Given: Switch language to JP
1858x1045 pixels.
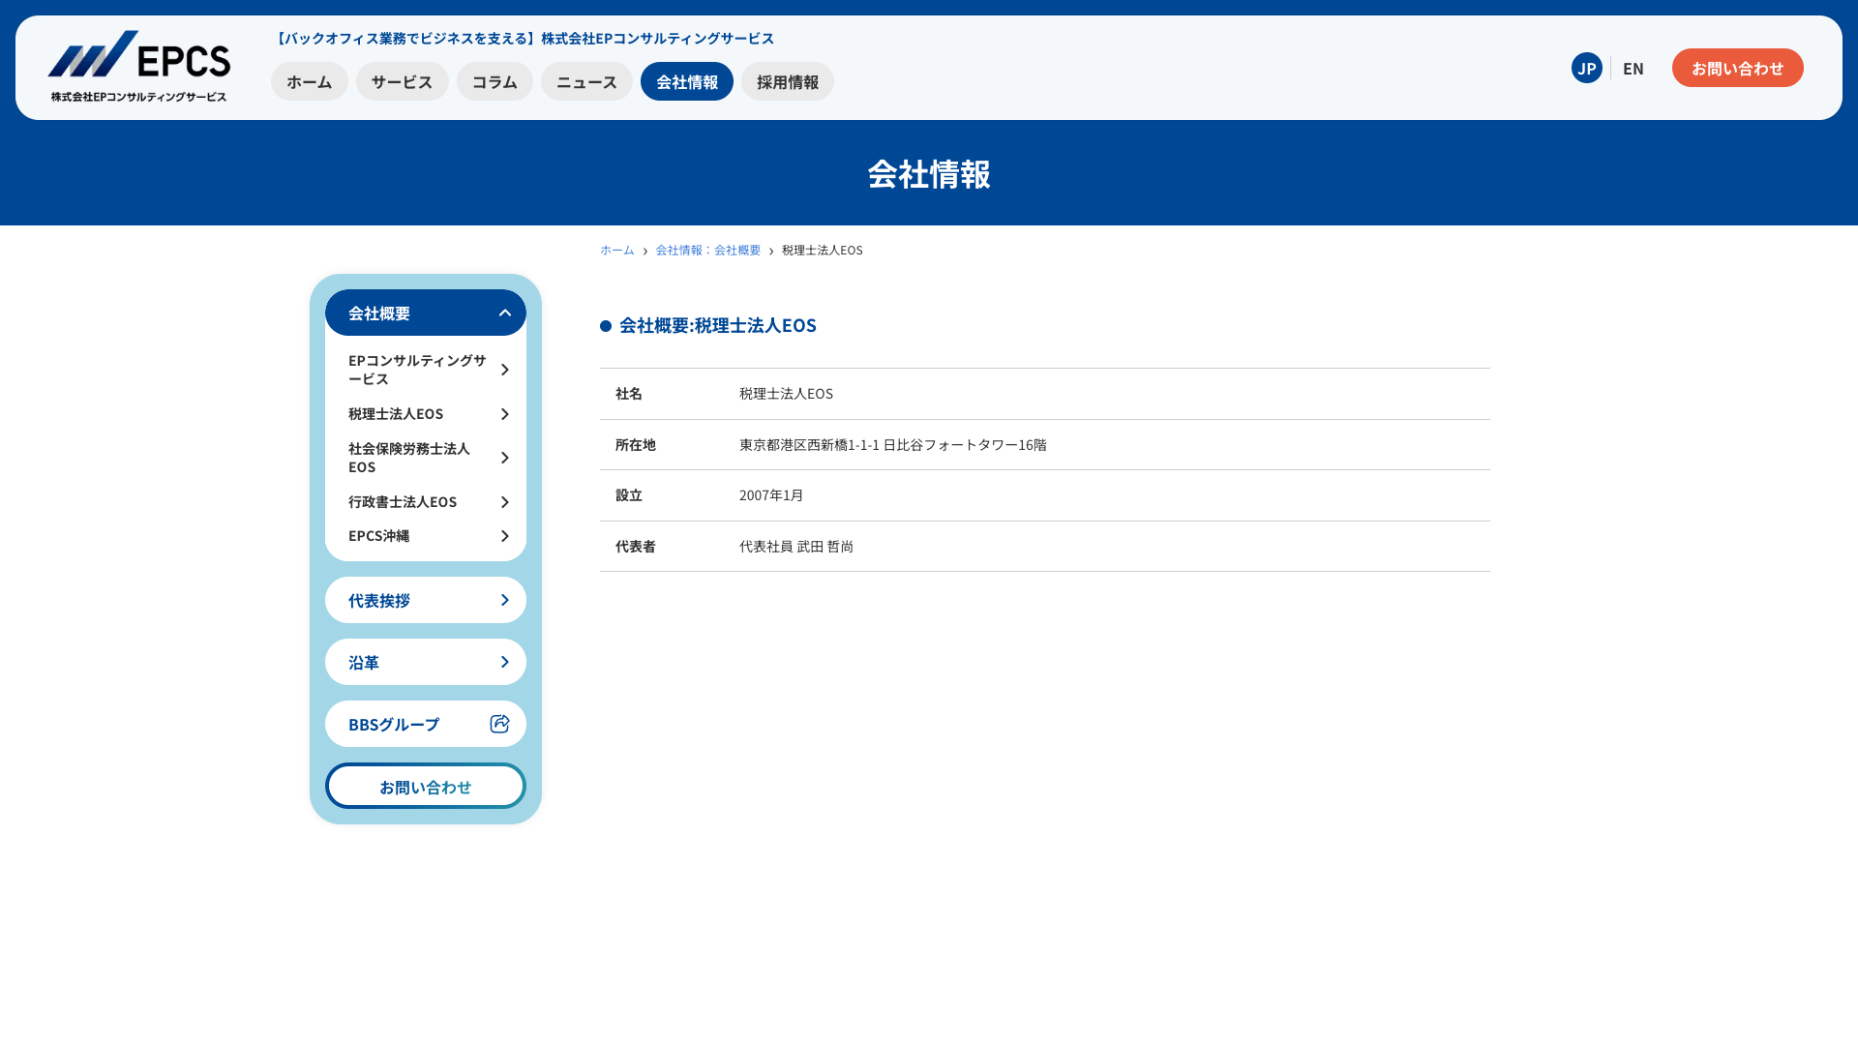Looking at the screenshot, I should [x=1586, y=68].
